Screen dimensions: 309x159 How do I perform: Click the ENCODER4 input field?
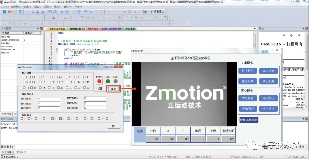coord(95,103)
